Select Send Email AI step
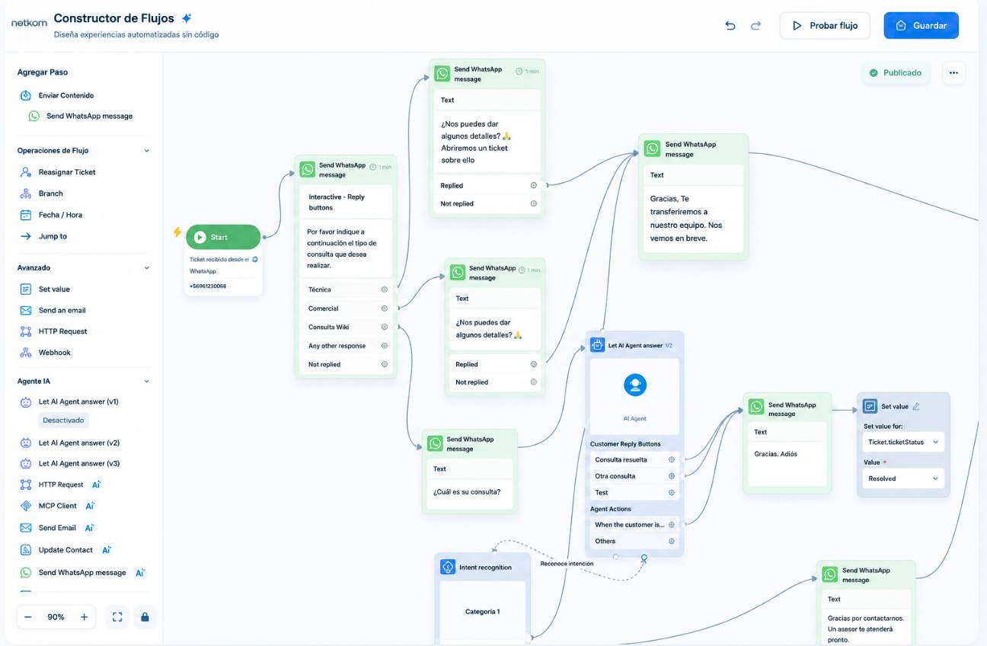This screenshot has height=646, width=987. click(x=57, y=528)
